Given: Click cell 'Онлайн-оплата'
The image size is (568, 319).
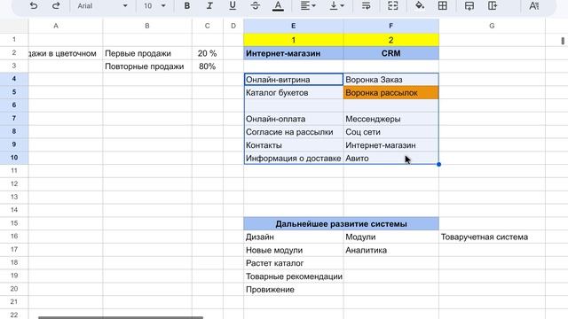Looking at the screenshot, I should [294, 119].
